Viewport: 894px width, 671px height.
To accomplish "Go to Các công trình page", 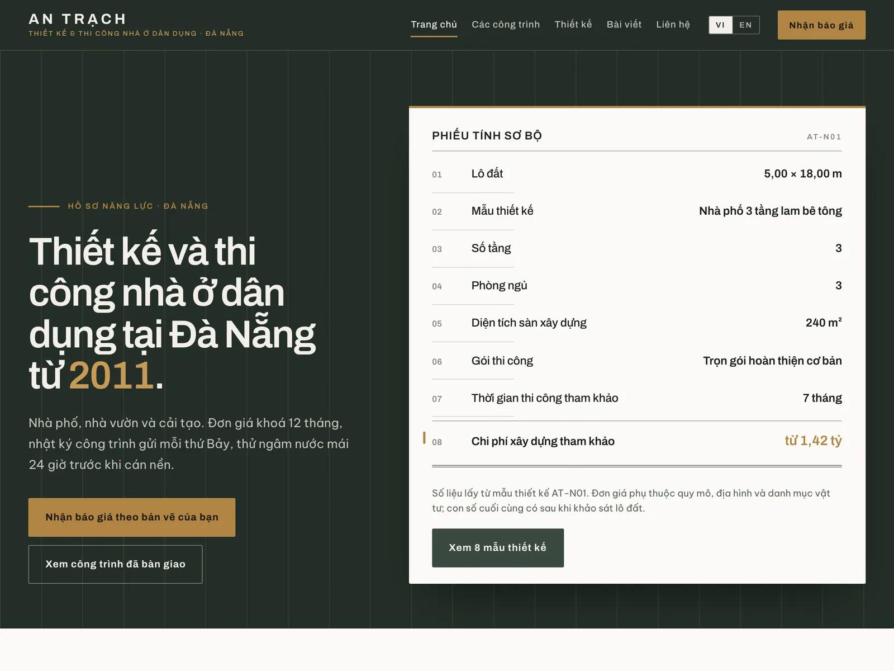I will pos(506,25).
